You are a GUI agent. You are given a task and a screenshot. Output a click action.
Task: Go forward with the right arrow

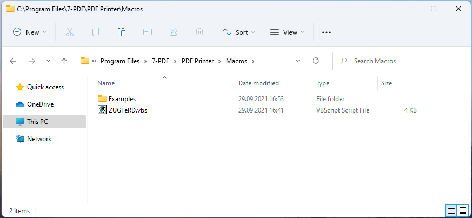(31, 61)
